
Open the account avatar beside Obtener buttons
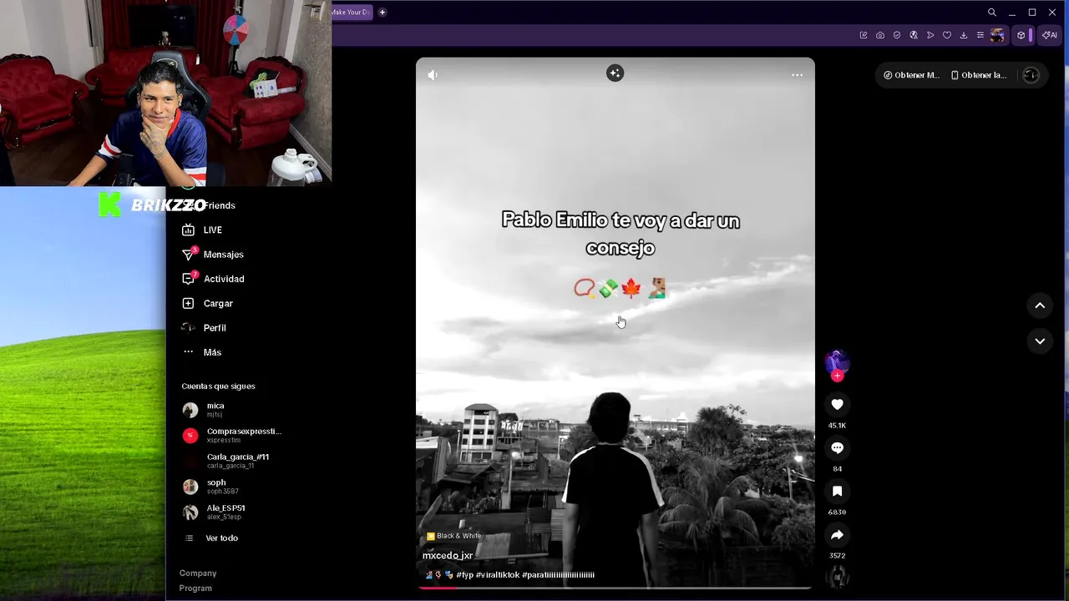[1031, 75]
